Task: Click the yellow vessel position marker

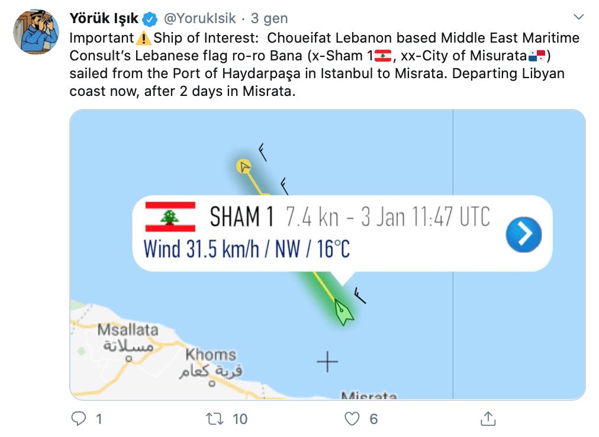Action: point(243,166)
